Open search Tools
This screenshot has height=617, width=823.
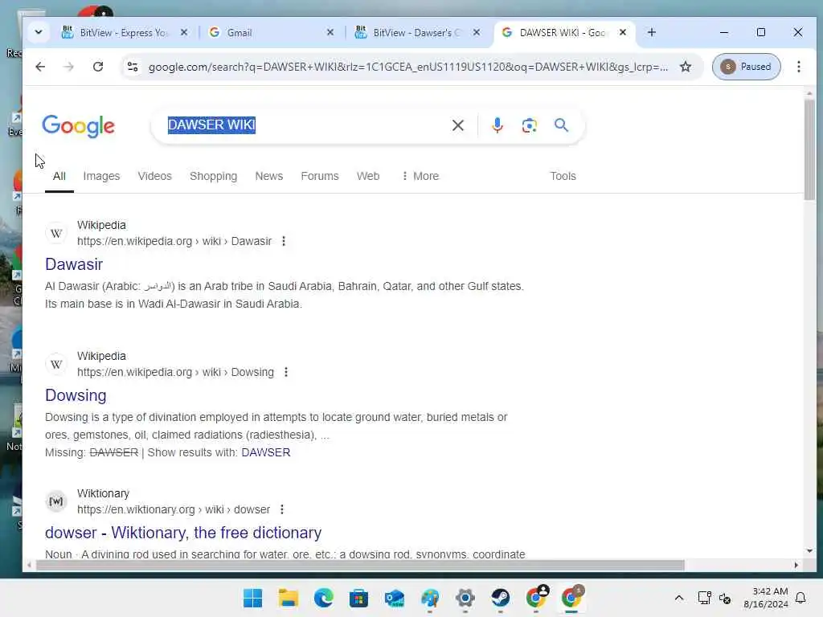pyautogui.click(x=563, y=176)
